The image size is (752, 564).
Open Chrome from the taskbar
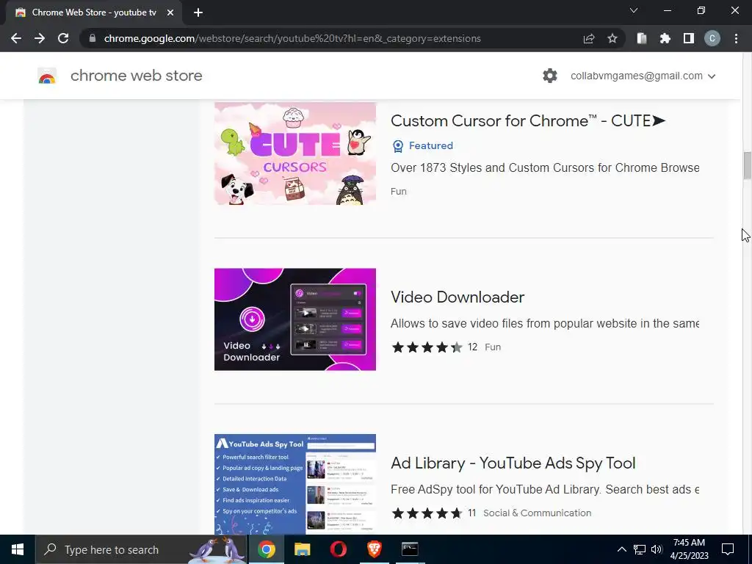click(267, 549)
